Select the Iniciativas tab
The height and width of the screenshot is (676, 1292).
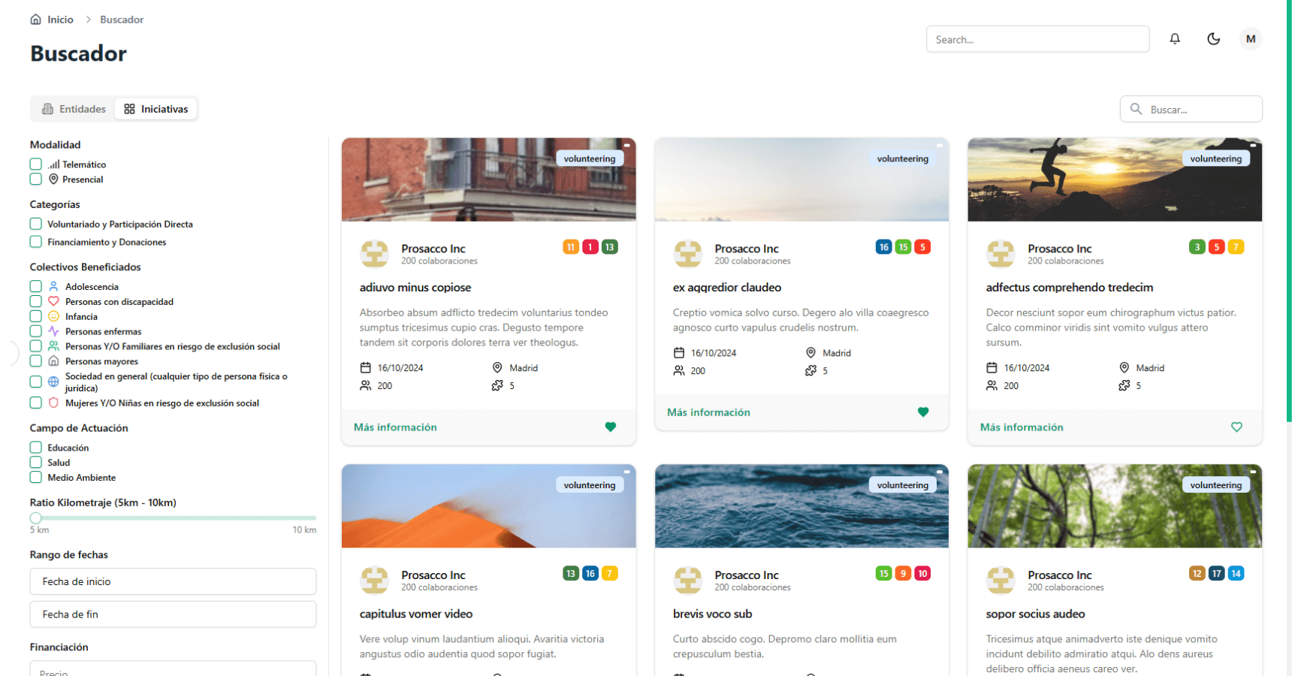(156, 109)
